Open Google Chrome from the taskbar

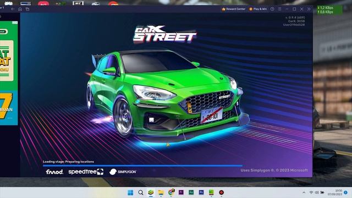point(171,193)
